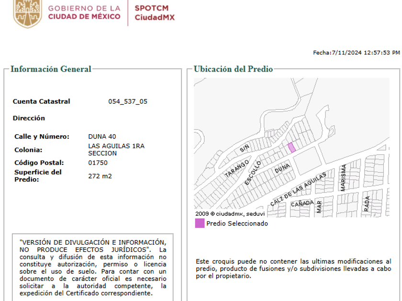The height and width of the screenshot is (301, 402).
Task: Click the GOBIERNO DE LA CIUDAD DE MÉXICO text
Action: [84, 12]
